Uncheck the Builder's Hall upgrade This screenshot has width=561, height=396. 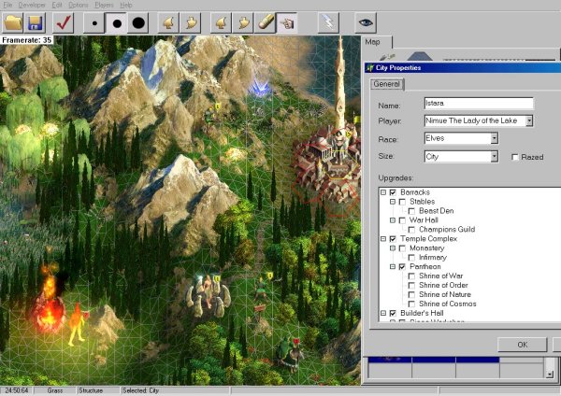(393, 314)
